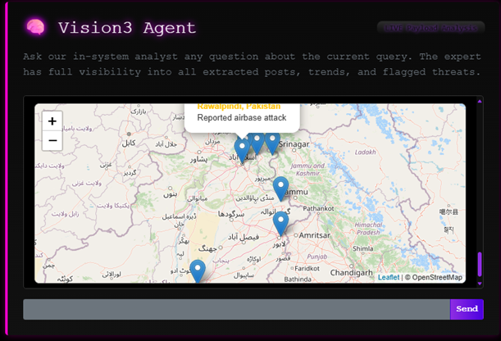501x341 pixels.
Task: Select the marker immediately right of the Rawalpindi marker
Action: [257, 143]
